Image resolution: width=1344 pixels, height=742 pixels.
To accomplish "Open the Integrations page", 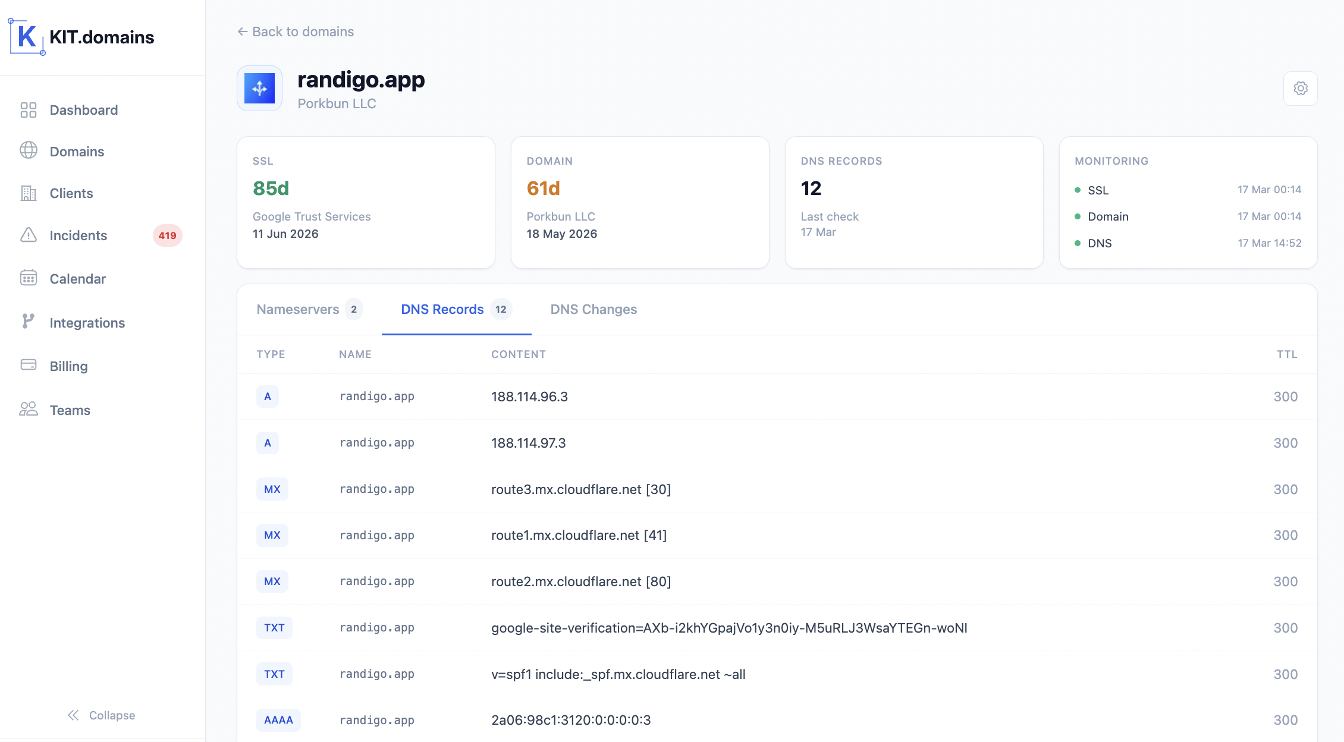I will [87, 322].
